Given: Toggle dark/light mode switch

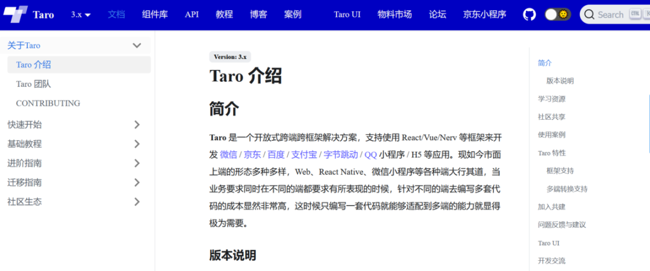Looking at the screenshot, I should (x=557, y=14).
